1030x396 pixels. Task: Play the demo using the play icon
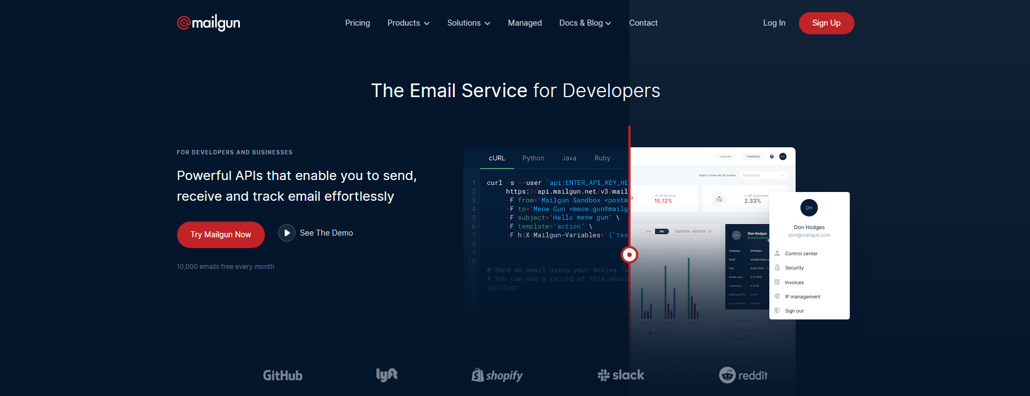click(x=287, y=233)
